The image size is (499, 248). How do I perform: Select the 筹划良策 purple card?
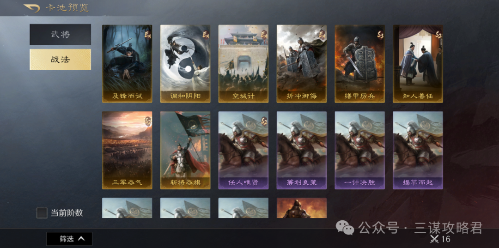pos(302,151)
